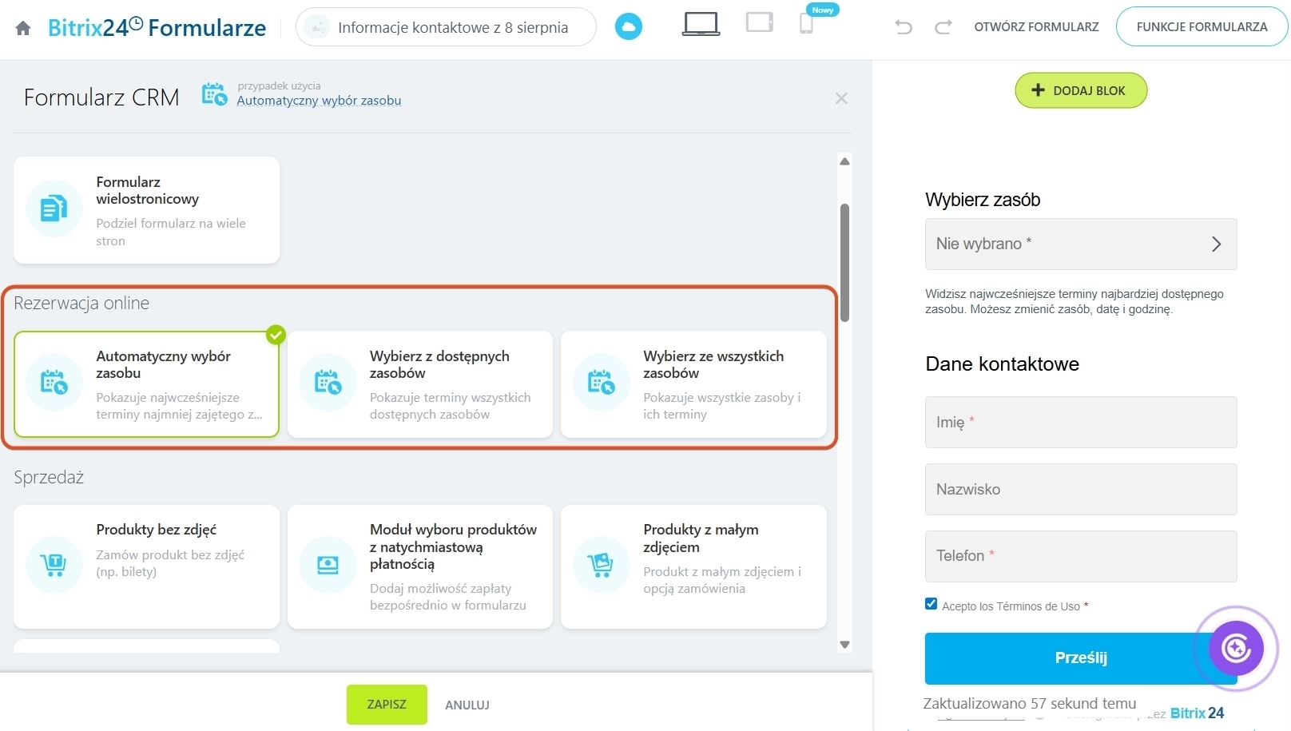Click the form name field icon

pos(317,27)
